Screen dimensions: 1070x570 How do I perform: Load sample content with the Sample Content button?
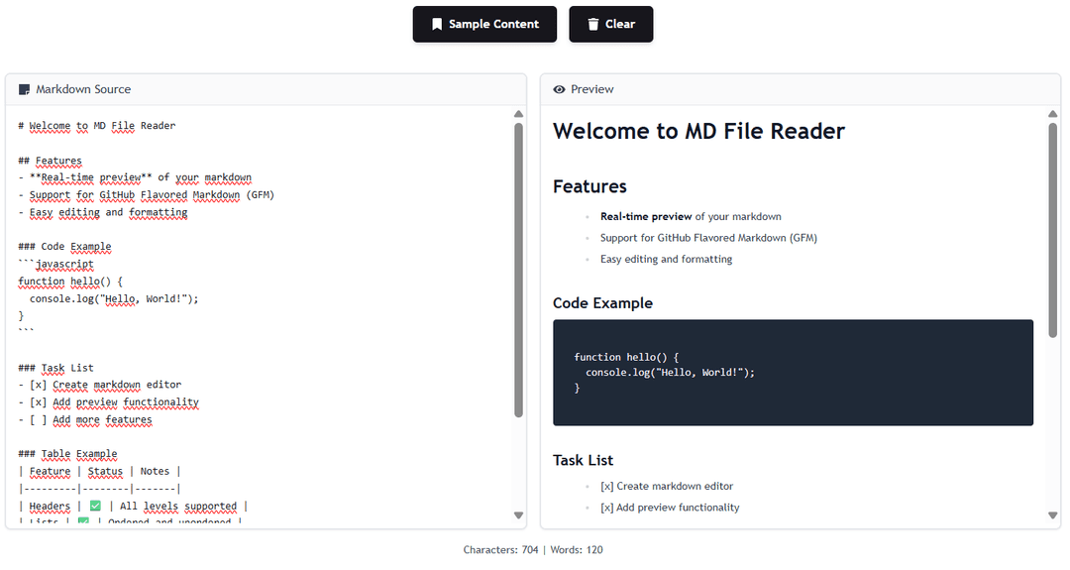[x=484, y=24]
